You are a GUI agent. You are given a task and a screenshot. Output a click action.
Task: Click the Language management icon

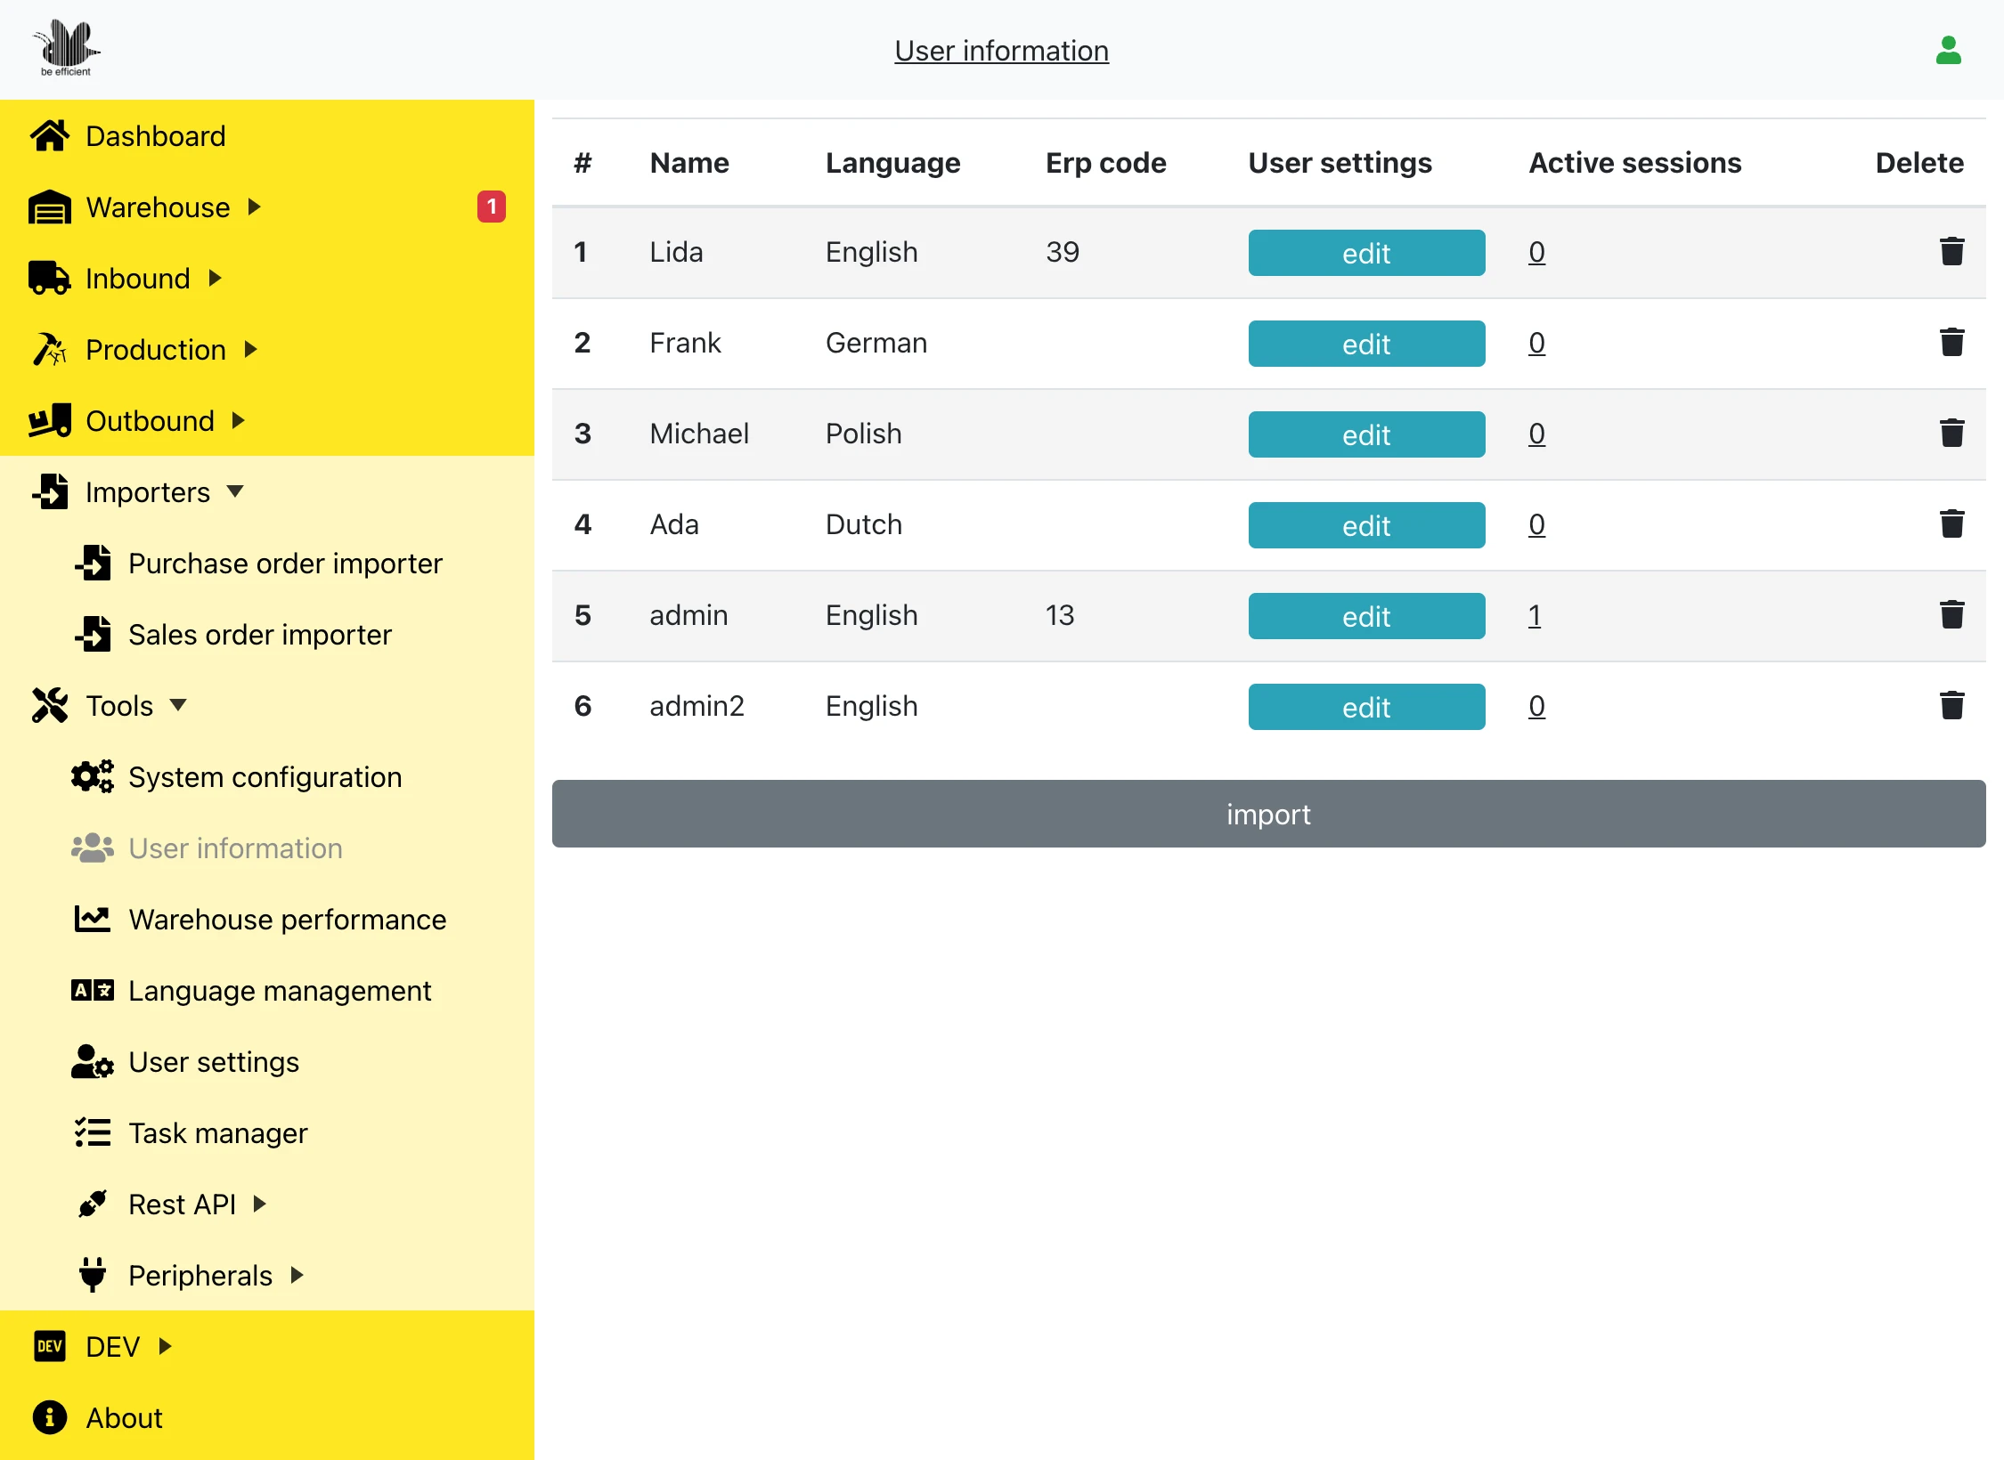point(93,990)
